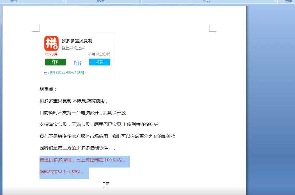The width and height of the screenshot is (295, 195).
Task: Click the 拼多多宝贝复制 title text
Action: coord(77,41)
